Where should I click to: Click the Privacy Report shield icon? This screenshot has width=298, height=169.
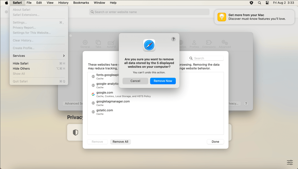pyautogui.click(x=75, y=132)
